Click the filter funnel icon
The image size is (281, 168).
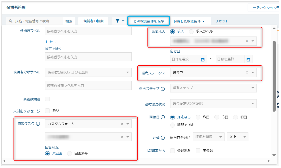[118, 21]
